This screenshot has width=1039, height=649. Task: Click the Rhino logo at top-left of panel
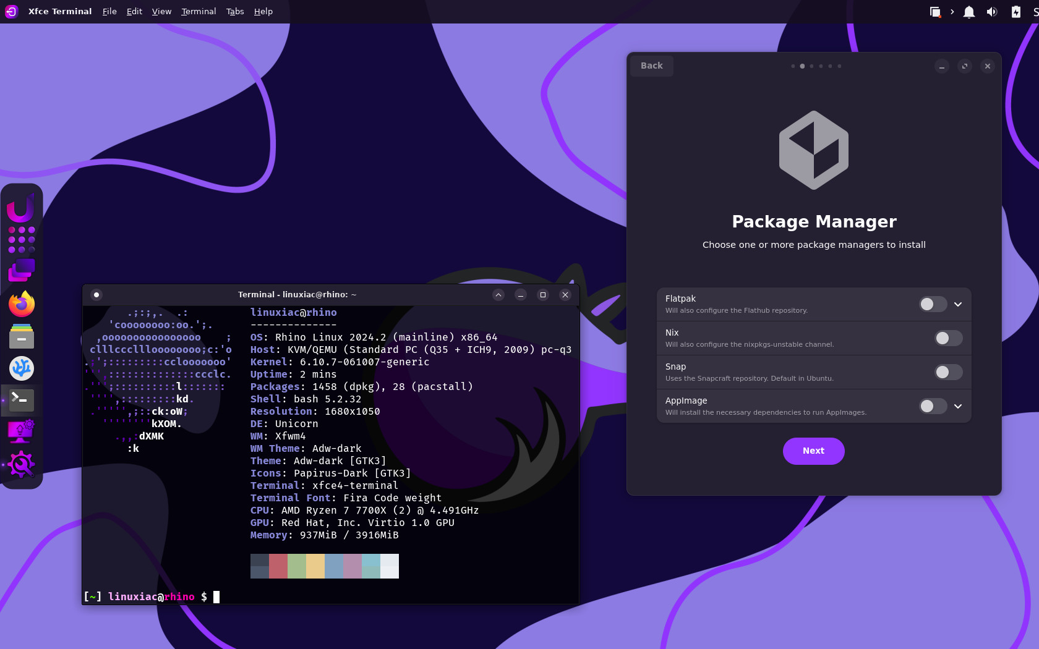(12, 11)
